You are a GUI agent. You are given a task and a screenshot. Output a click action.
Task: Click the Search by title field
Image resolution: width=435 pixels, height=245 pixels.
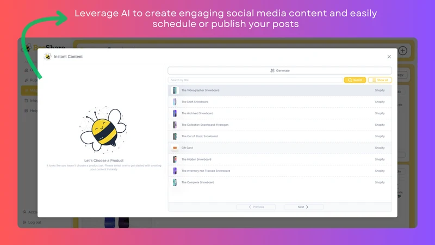click(255, 80)
